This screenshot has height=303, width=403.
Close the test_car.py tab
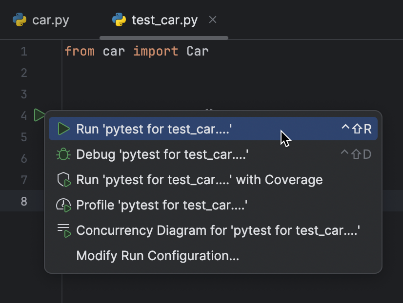(212, 20)
